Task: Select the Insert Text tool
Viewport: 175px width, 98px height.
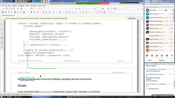Action: click(57, 12)
